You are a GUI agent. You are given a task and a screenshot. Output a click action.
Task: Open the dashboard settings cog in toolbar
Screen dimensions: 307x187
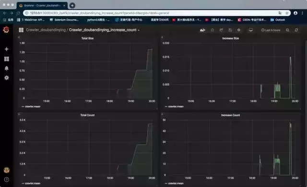pos(239,30)
